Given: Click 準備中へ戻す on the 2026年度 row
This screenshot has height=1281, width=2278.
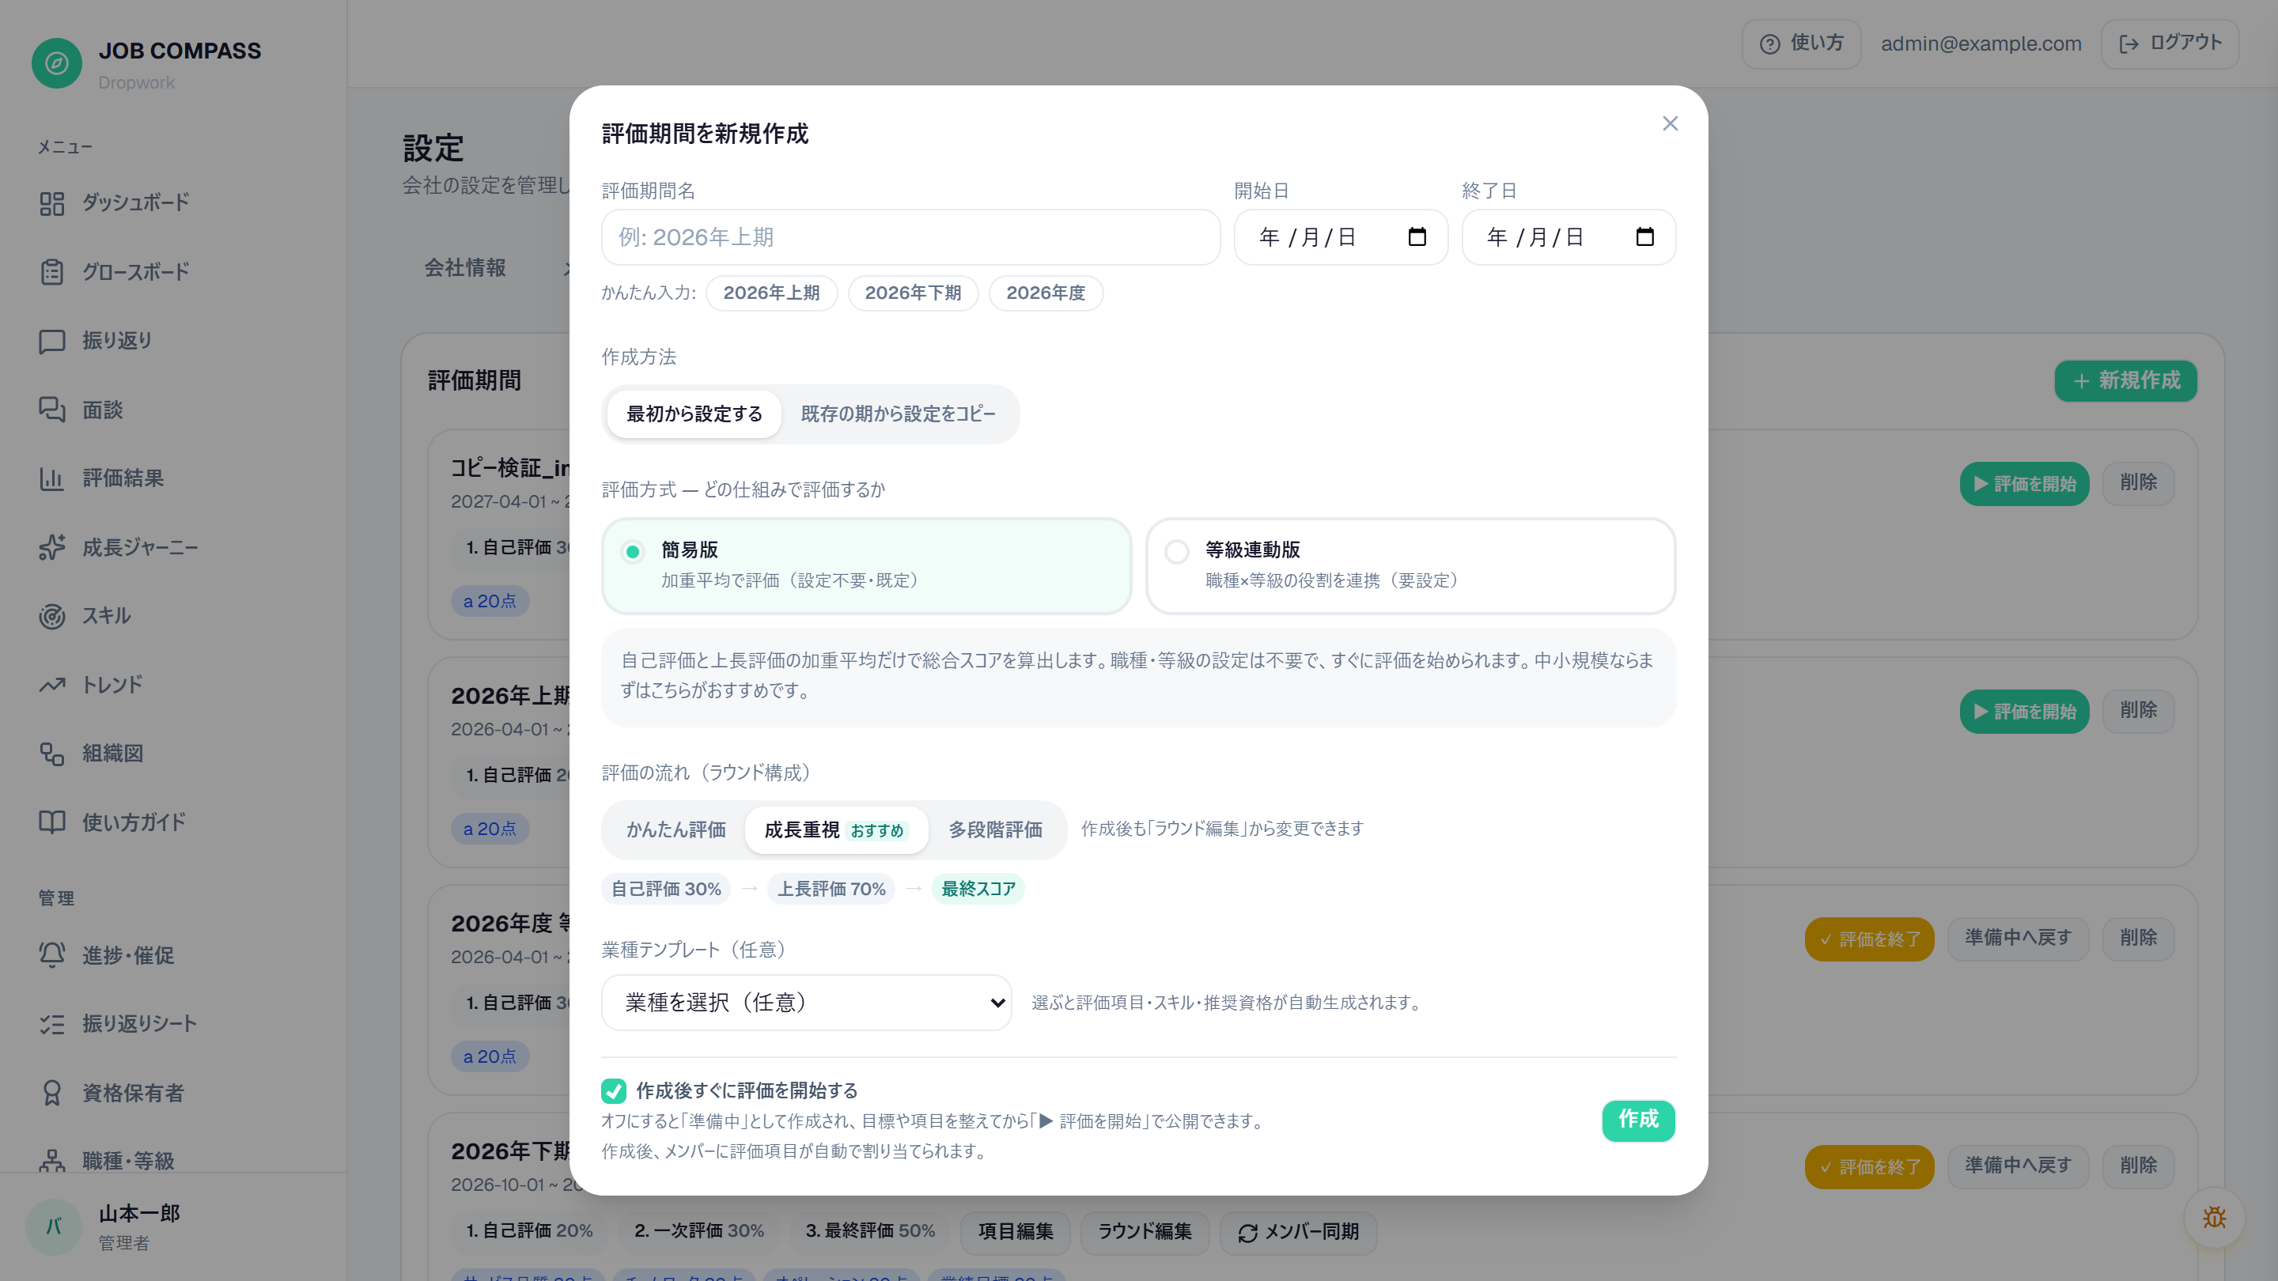Looking at the screenshot, I should click(2018, 938).
